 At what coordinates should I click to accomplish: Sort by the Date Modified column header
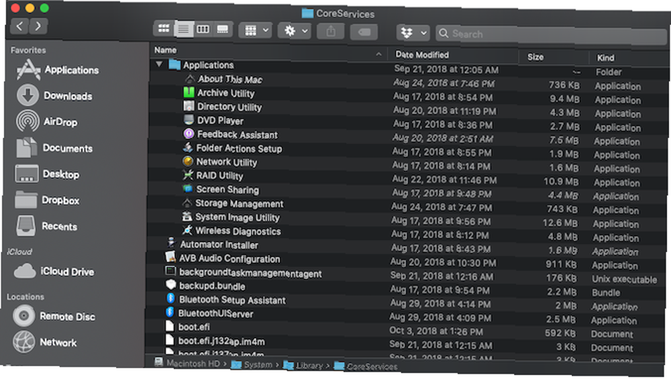point(422,55)
